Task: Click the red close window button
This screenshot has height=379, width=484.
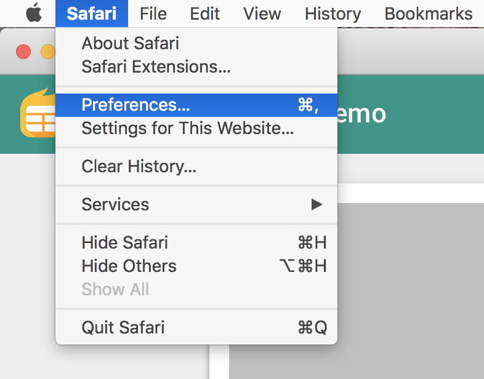Action: point(23,52)
